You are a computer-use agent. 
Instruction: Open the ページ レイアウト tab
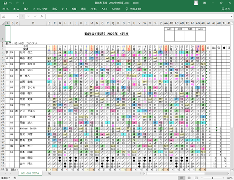(40, 9)
